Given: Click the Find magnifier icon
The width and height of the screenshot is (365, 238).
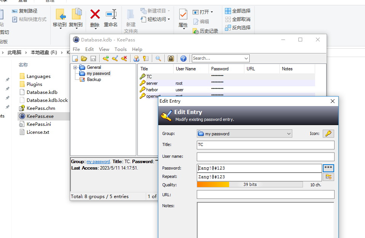Looking at the screenshot, I should (158, 58).
